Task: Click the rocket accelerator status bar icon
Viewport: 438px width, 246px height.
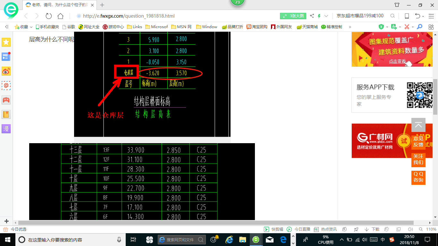Action: pos(356,229)
